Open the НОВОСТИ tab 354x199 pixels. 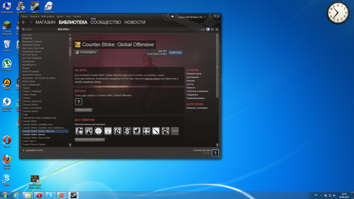coord(135,22)
